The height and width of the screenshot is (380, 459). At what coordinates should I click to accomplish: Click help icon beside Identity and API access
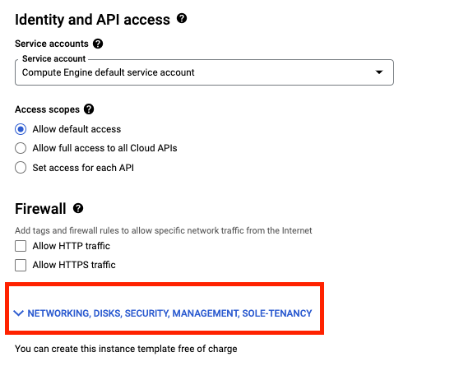tap(182, 18)
